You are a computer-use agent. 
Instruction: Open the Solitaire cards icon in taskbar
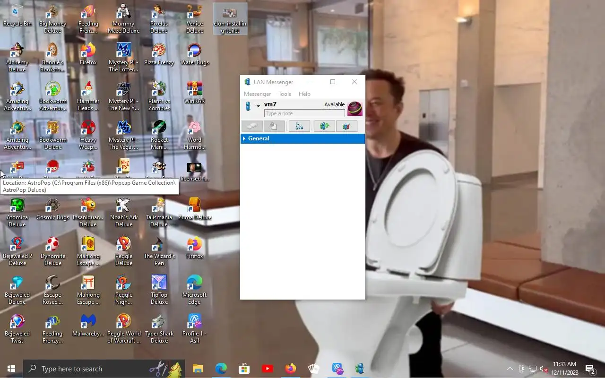(x=313, y=369)
